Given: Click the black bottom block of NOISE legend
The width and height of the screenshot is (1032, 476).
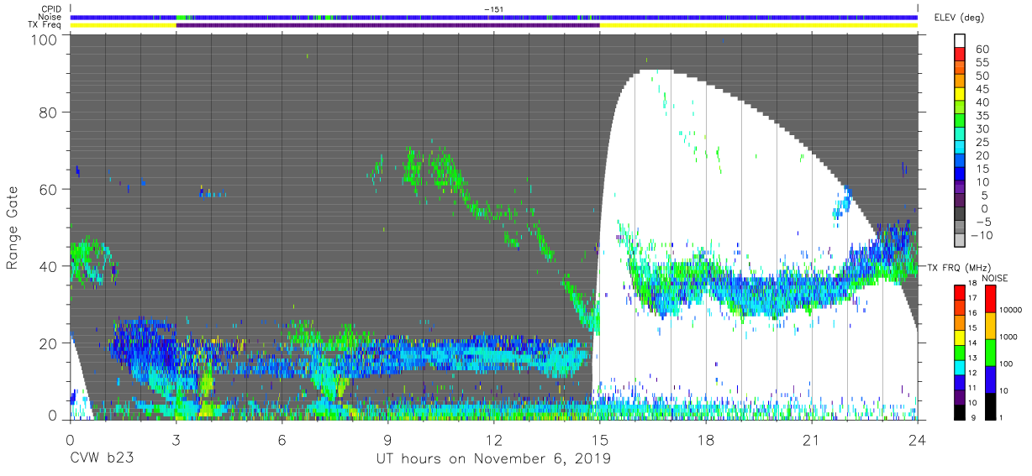Looking at the screenshot, I should coord(992,405).
